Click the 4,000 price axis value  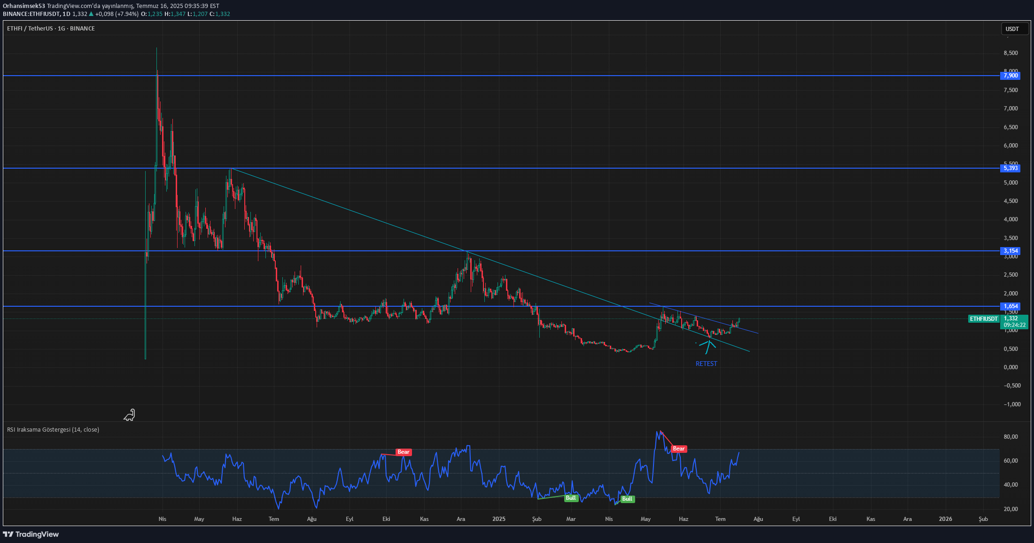point(1011,219)
